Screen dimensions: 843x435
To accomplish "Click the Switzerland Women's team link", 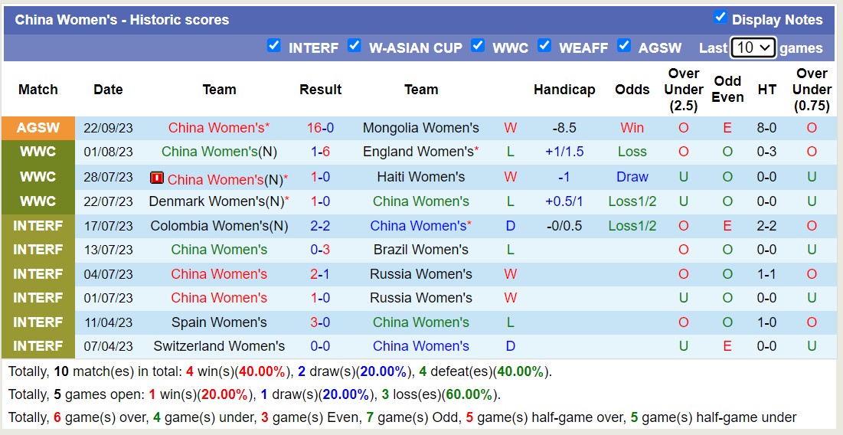I will coord(219,346).
